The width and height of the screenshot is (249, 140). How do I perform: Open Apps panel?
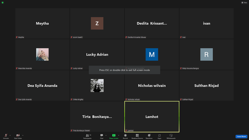[x=160, y=136]
